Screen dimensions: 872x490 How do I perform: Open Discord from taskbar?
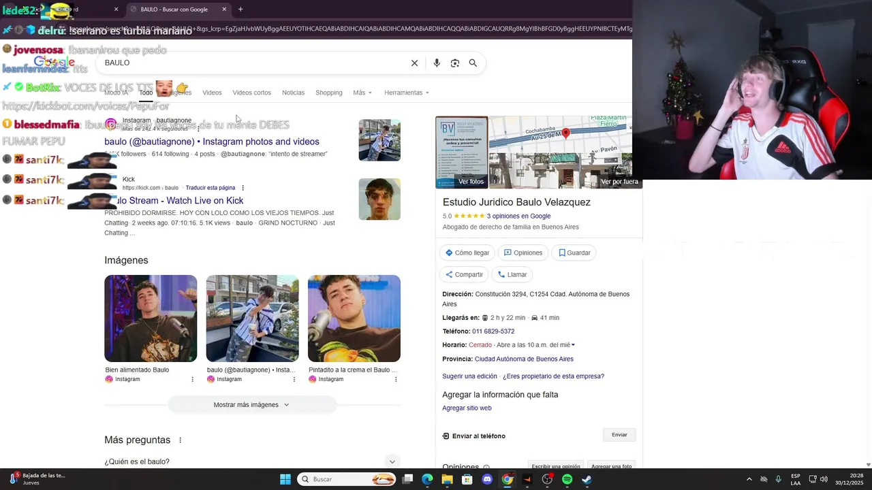[487, 479]
